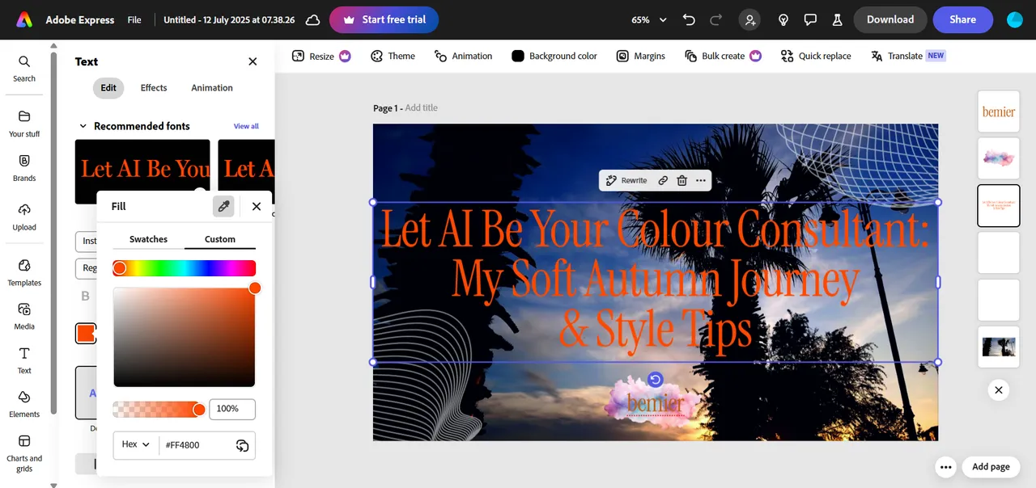
Task: Click the orange fill color swatch in Text panel
Action: (x=86, y=333)
